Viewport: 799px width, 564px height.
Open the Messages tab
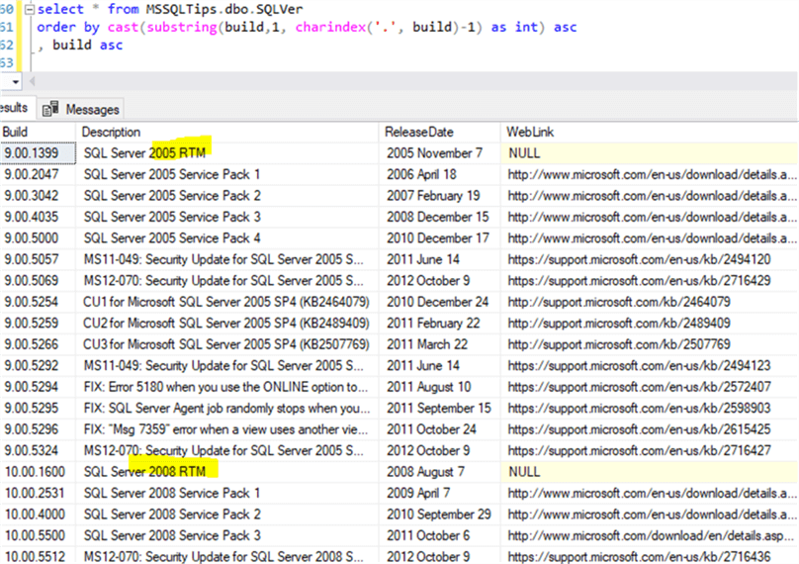tap(92, 110)
